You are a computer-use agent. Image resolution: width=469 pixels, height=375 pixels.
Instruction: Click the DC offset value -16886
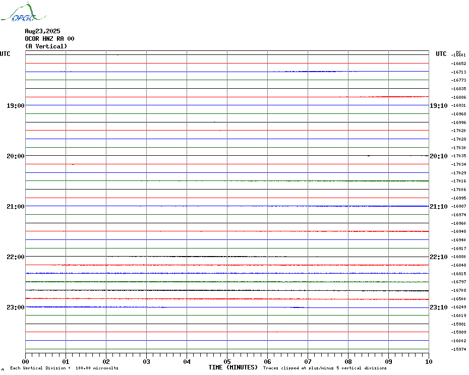458,97
